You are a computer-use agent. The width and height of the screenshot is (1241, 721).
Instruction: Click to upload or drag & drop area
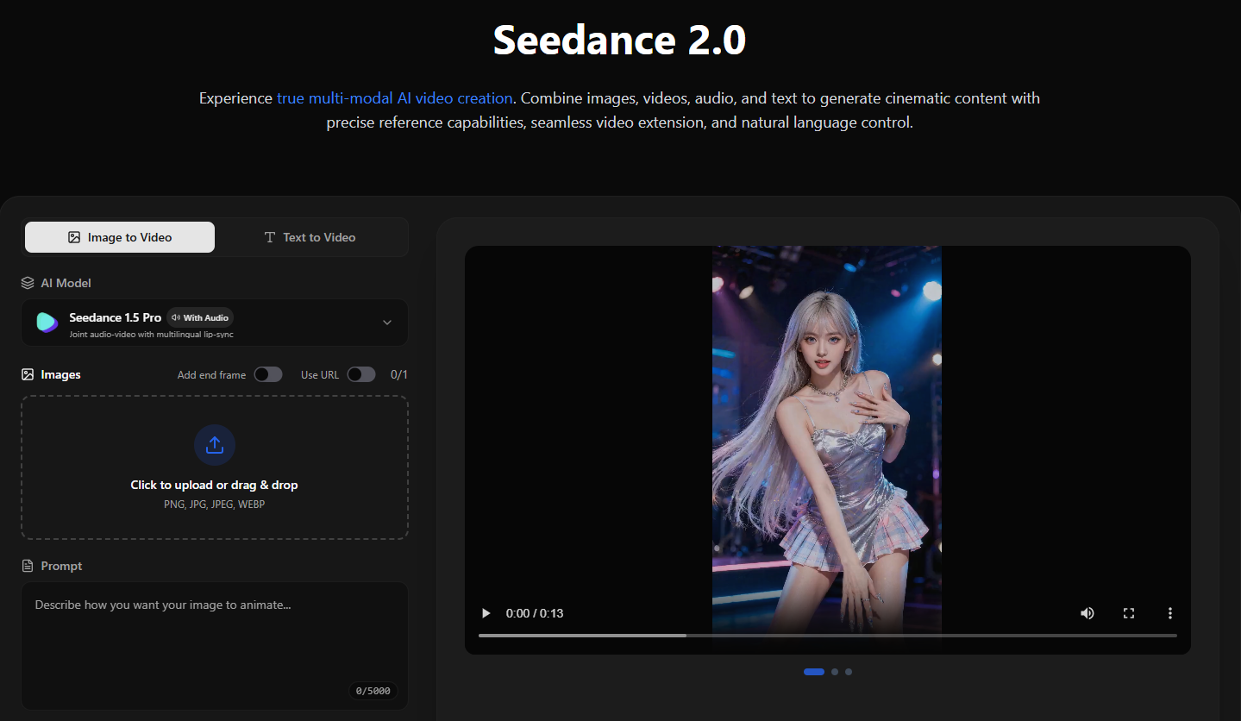[215, 485]
